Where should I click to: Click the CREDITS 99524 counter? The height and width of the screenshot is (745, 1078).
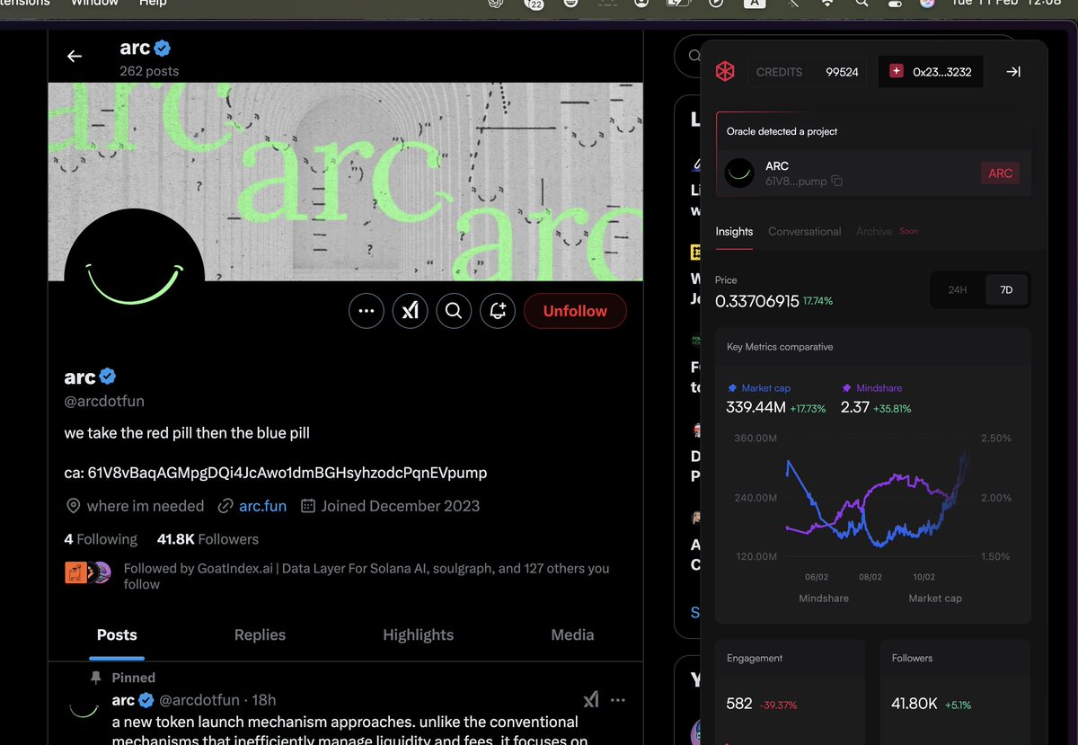pyautogui.click(x=808, y=72)
